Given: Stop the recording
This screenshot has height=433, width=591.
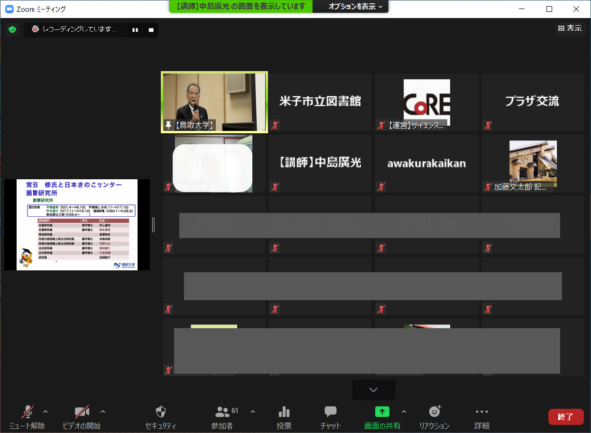Looking at the screenshot, I should 151,30.
